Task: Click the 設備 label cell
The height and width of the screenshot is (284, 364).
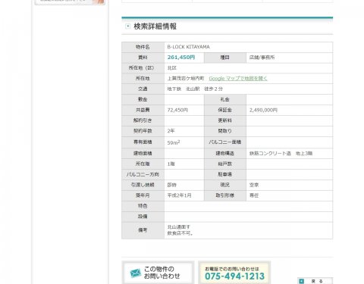Action: coord(143,217)
